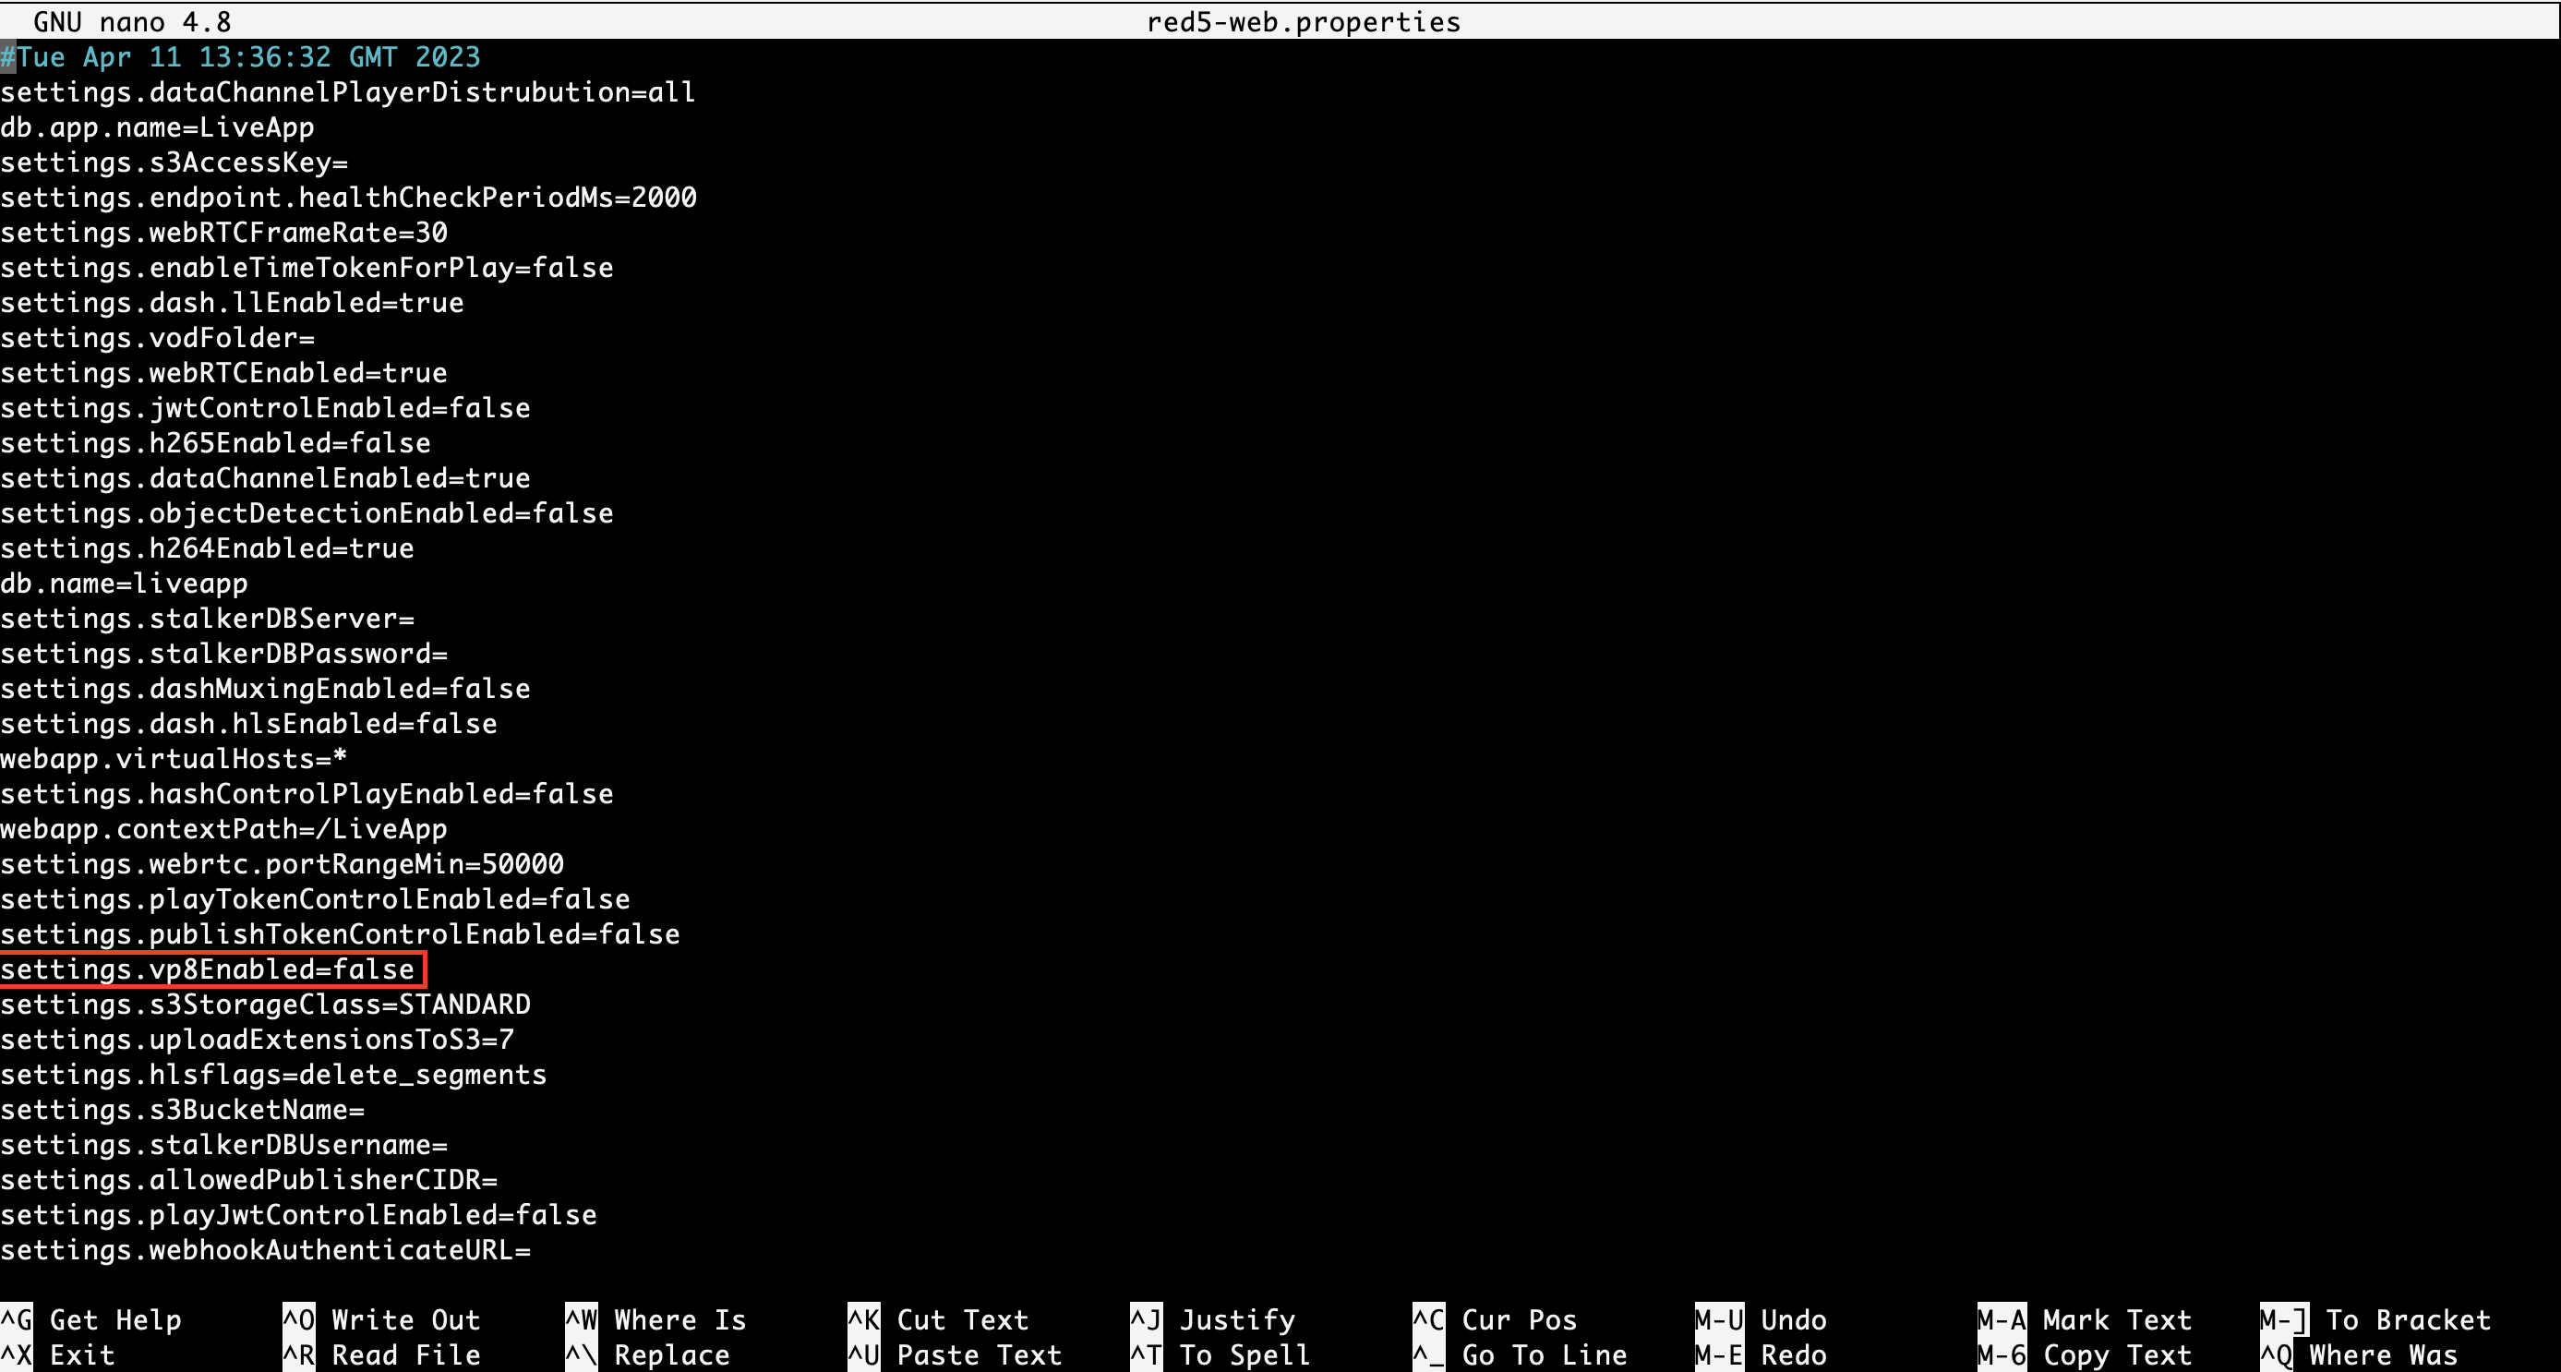Screen dimensions: 2561x1372
Task: Click the webapp.virtualHosts=* line
Action: click(174, 760)
